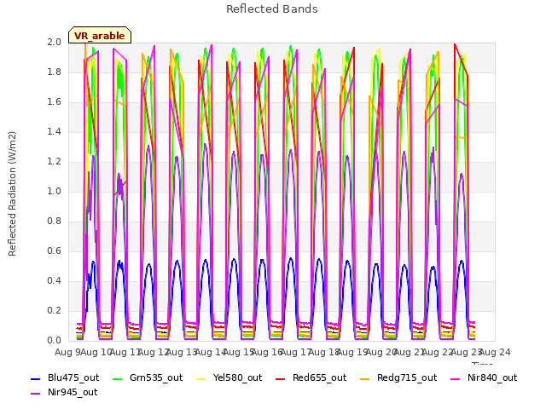Click the VR_arable annotation label

(100, 36)
